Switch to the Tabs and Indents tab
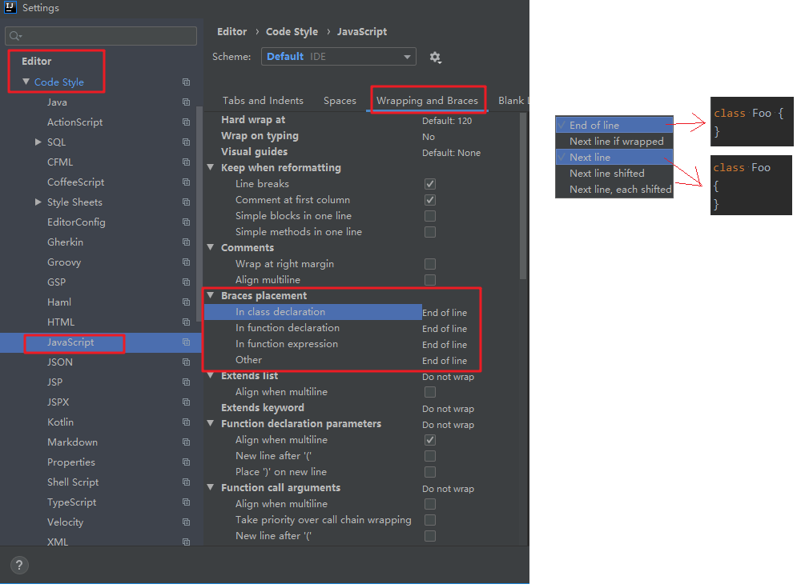This screenshot has height=588, width=801. (x=263, y=101)
